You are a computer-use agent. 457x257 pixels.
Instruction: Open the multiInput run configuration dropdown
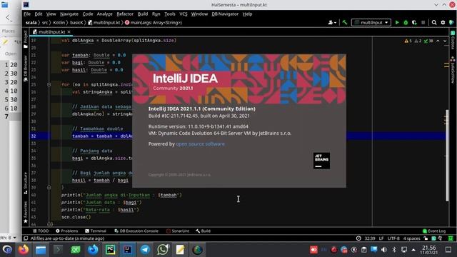[371, 22]
